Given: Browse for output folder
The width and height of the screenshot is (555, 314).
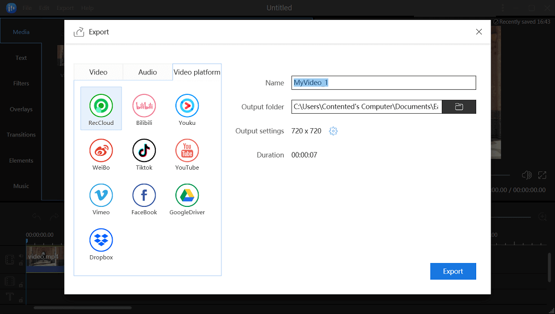Looking at the screenshot, I should coord(459,107).
